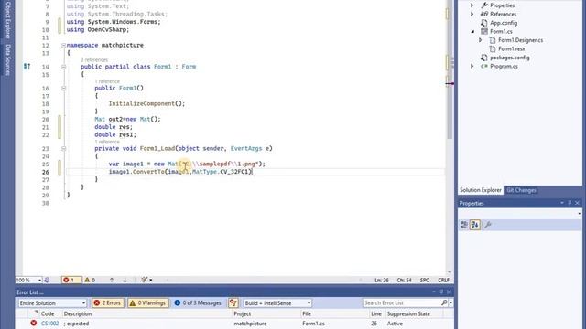Click the packages.config file icon
The height and width of the screenshot is (329, 586).
(484, 58)
